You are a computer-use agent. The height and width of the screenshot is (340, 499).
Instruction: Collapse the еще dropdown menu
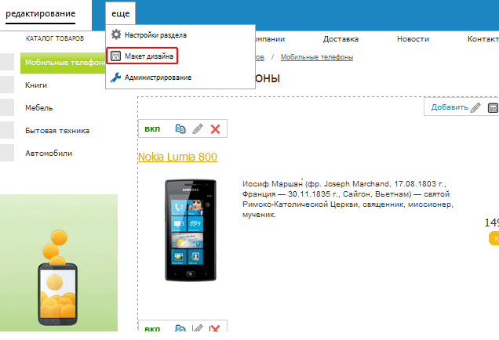pyautogui.click(x=120, y=13)
